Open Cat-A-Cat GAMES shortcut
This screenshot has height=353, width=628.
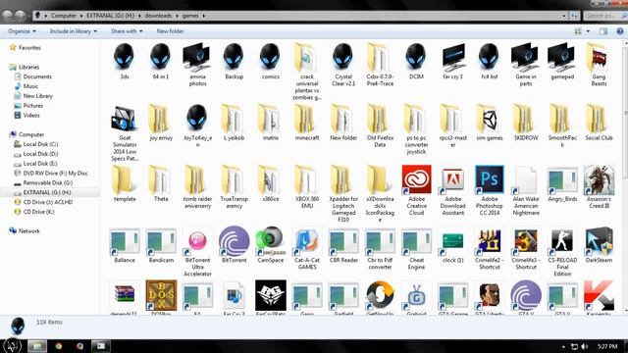(x=307, y=240)
